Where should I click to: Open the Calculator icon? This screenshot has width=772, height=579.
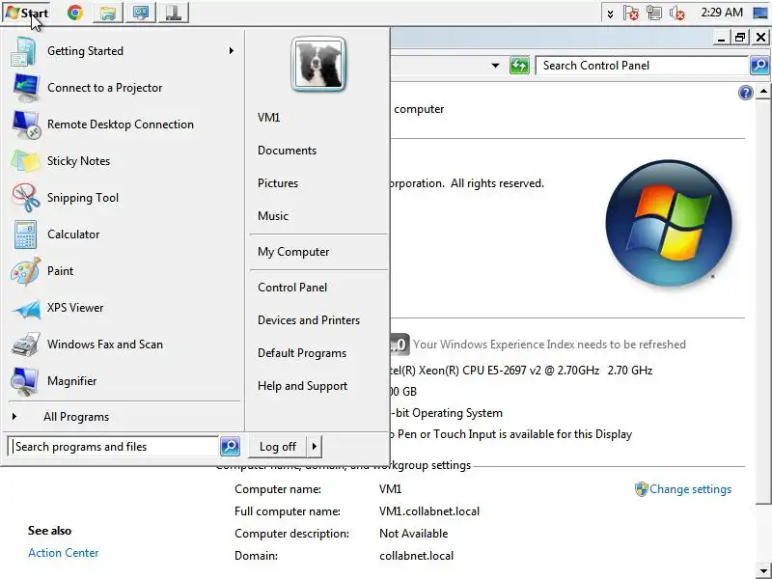pos(26,234)
